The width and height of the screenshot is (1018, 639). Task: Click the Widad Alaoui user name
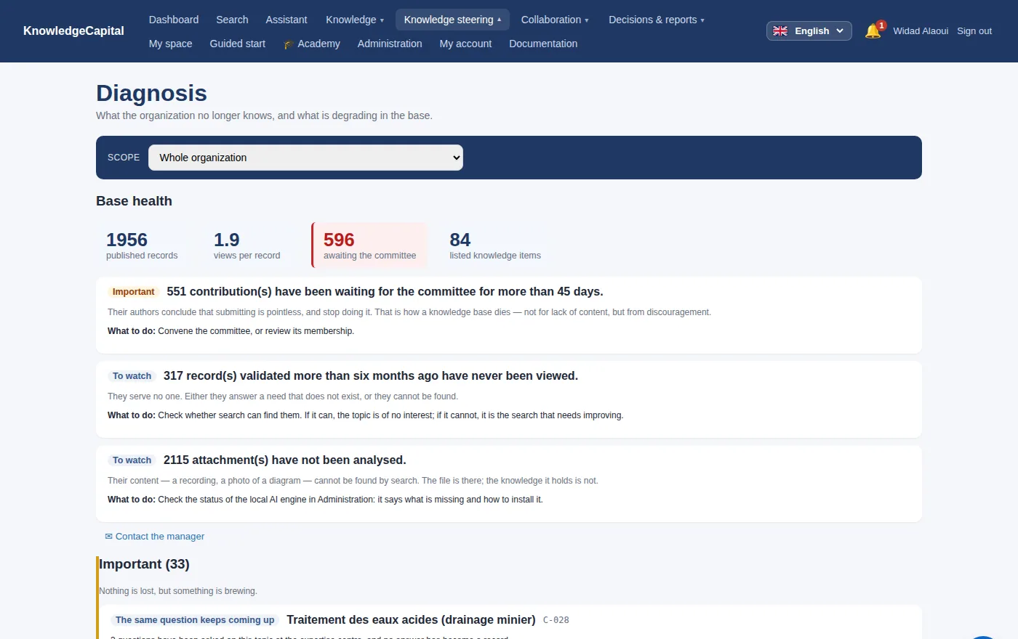921,31
